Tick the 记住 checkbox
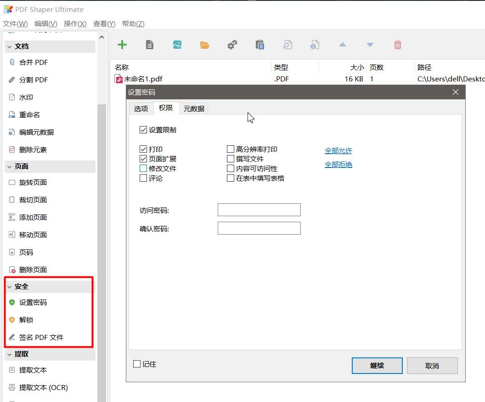Image resolution: width=485 pixels, height=402 pixels. tap(137, 364)
